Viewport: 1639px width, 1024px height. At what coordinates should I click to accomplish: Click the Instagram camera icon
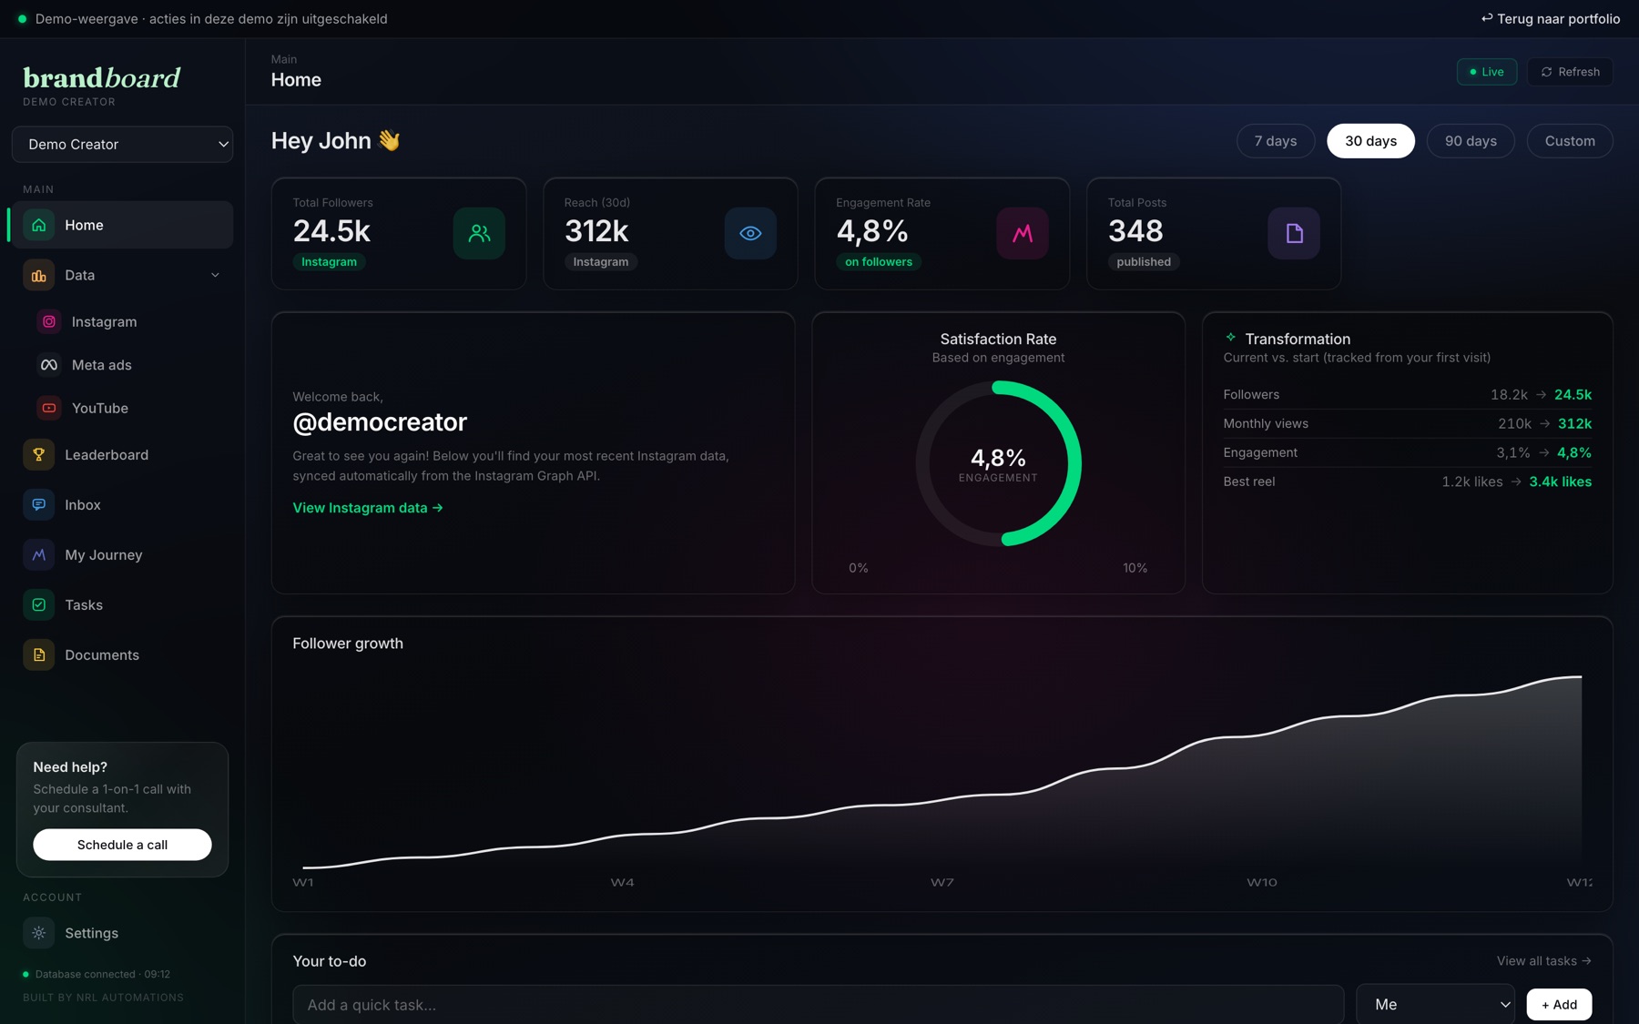(49, 321)
